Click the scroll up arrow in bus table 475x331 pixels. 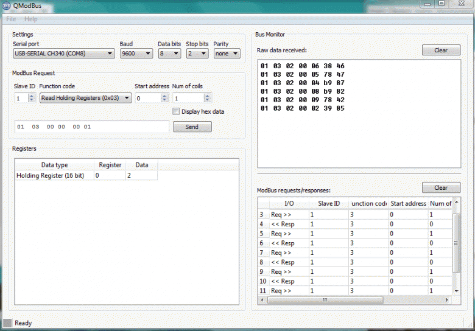(457, 202)
